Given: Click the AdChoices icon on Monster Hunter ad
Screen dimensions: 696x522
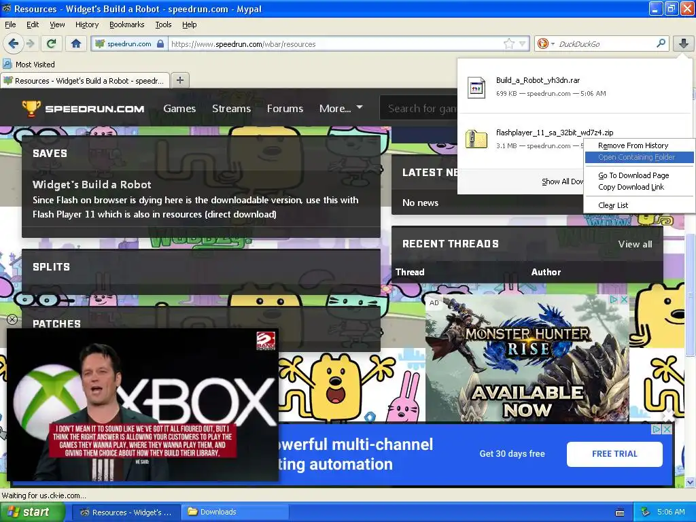Looking at the screenshot, I should tap(614, 300).
